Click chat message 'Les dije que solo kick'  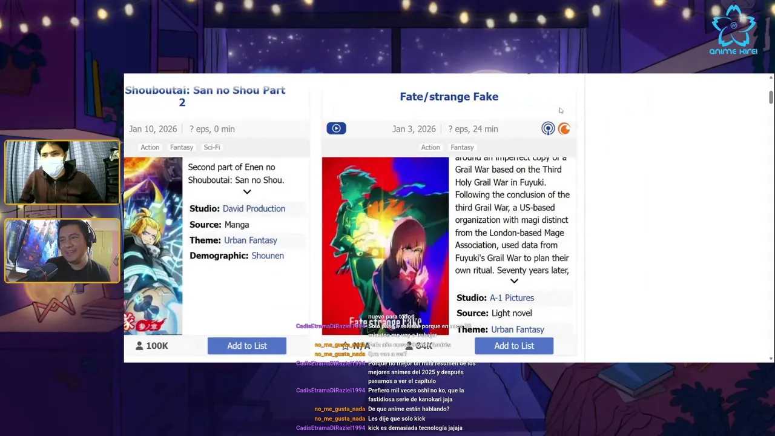tap(397, 419)
